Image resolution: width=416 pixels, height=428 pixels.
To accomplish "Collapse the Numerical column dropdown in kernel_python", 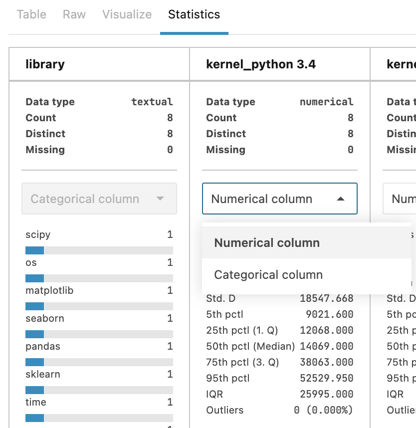I will [279, 199].
